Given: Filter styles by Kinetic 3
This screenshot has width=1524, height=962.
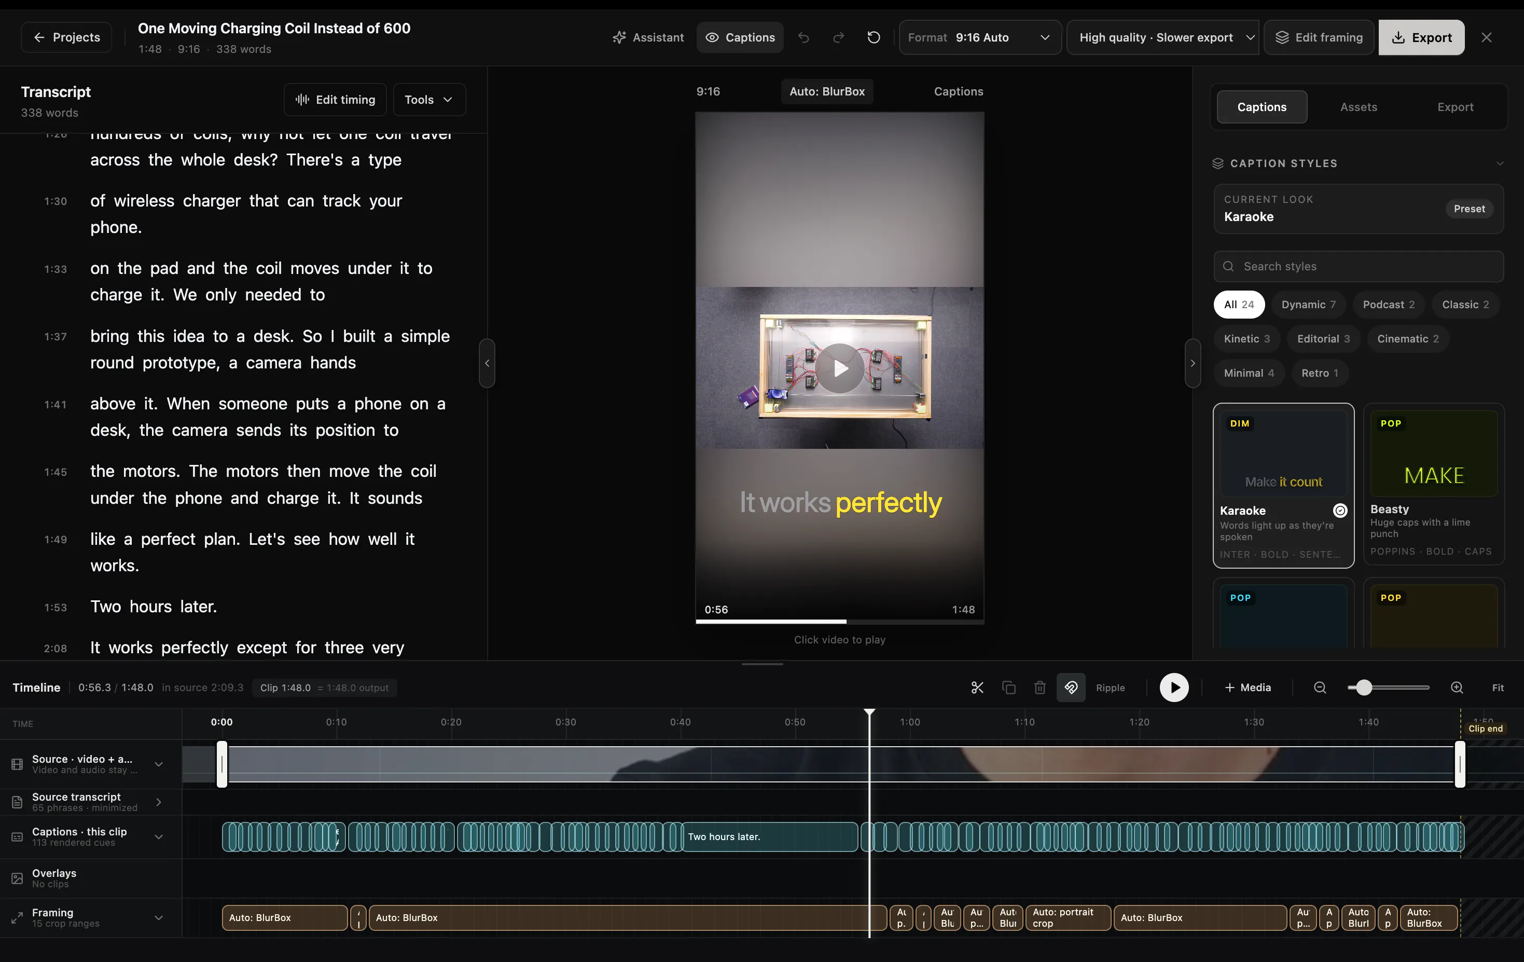Looking at the screenshot, I should [1246, 339].
